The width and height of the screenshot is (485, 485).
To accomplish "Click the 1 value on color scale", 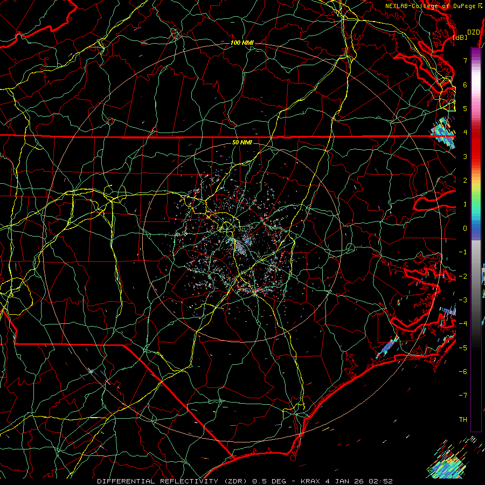I will coord(465,204).
